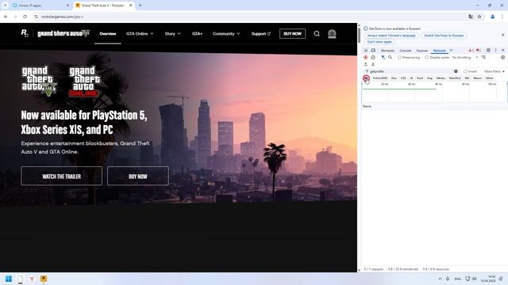
Task: Click the Grand Theft Auto V header logo
Action: (63, 33)
